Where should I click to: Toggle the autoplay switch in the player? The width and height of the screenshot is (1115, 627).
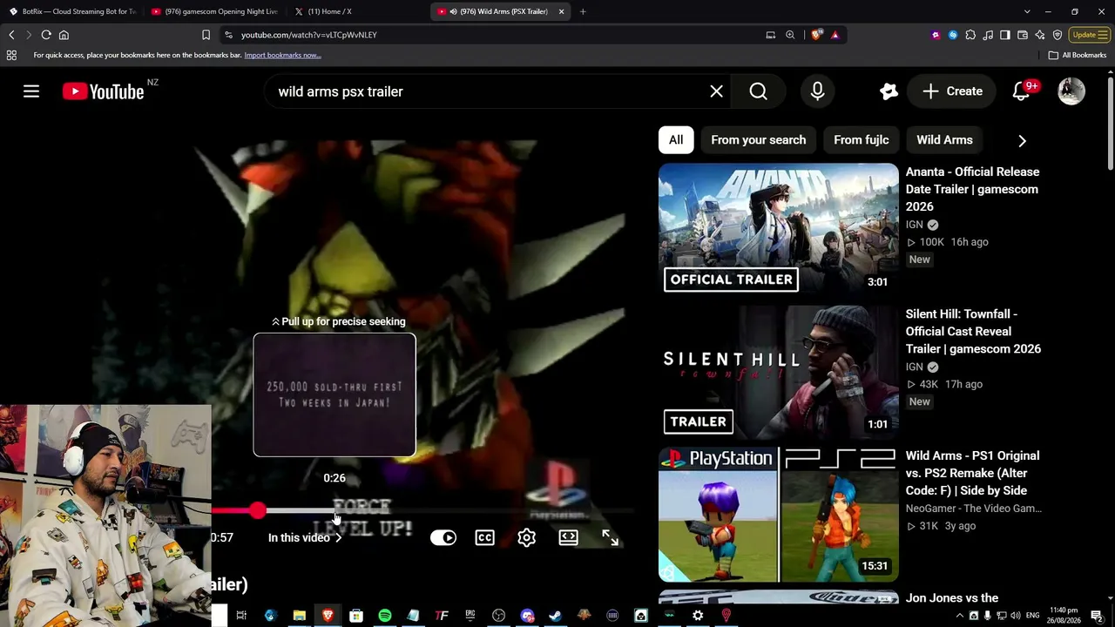(x=443, y=538)
